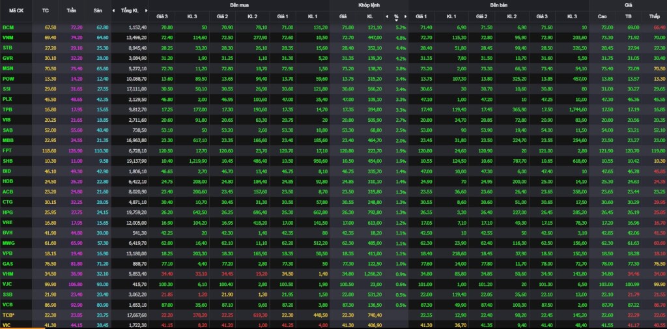Select the TCB* ticker symbol
The image size is (667, 329).
(8, 316)
